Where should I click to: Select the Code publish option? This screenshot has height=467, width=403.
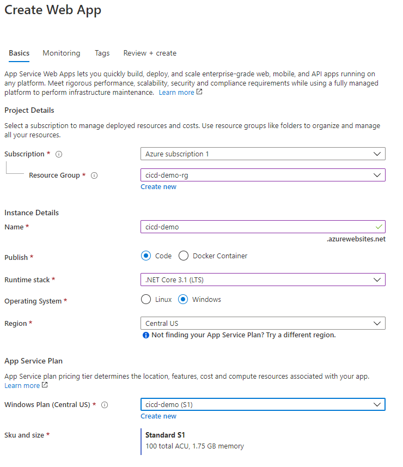(x=146, y=256)
